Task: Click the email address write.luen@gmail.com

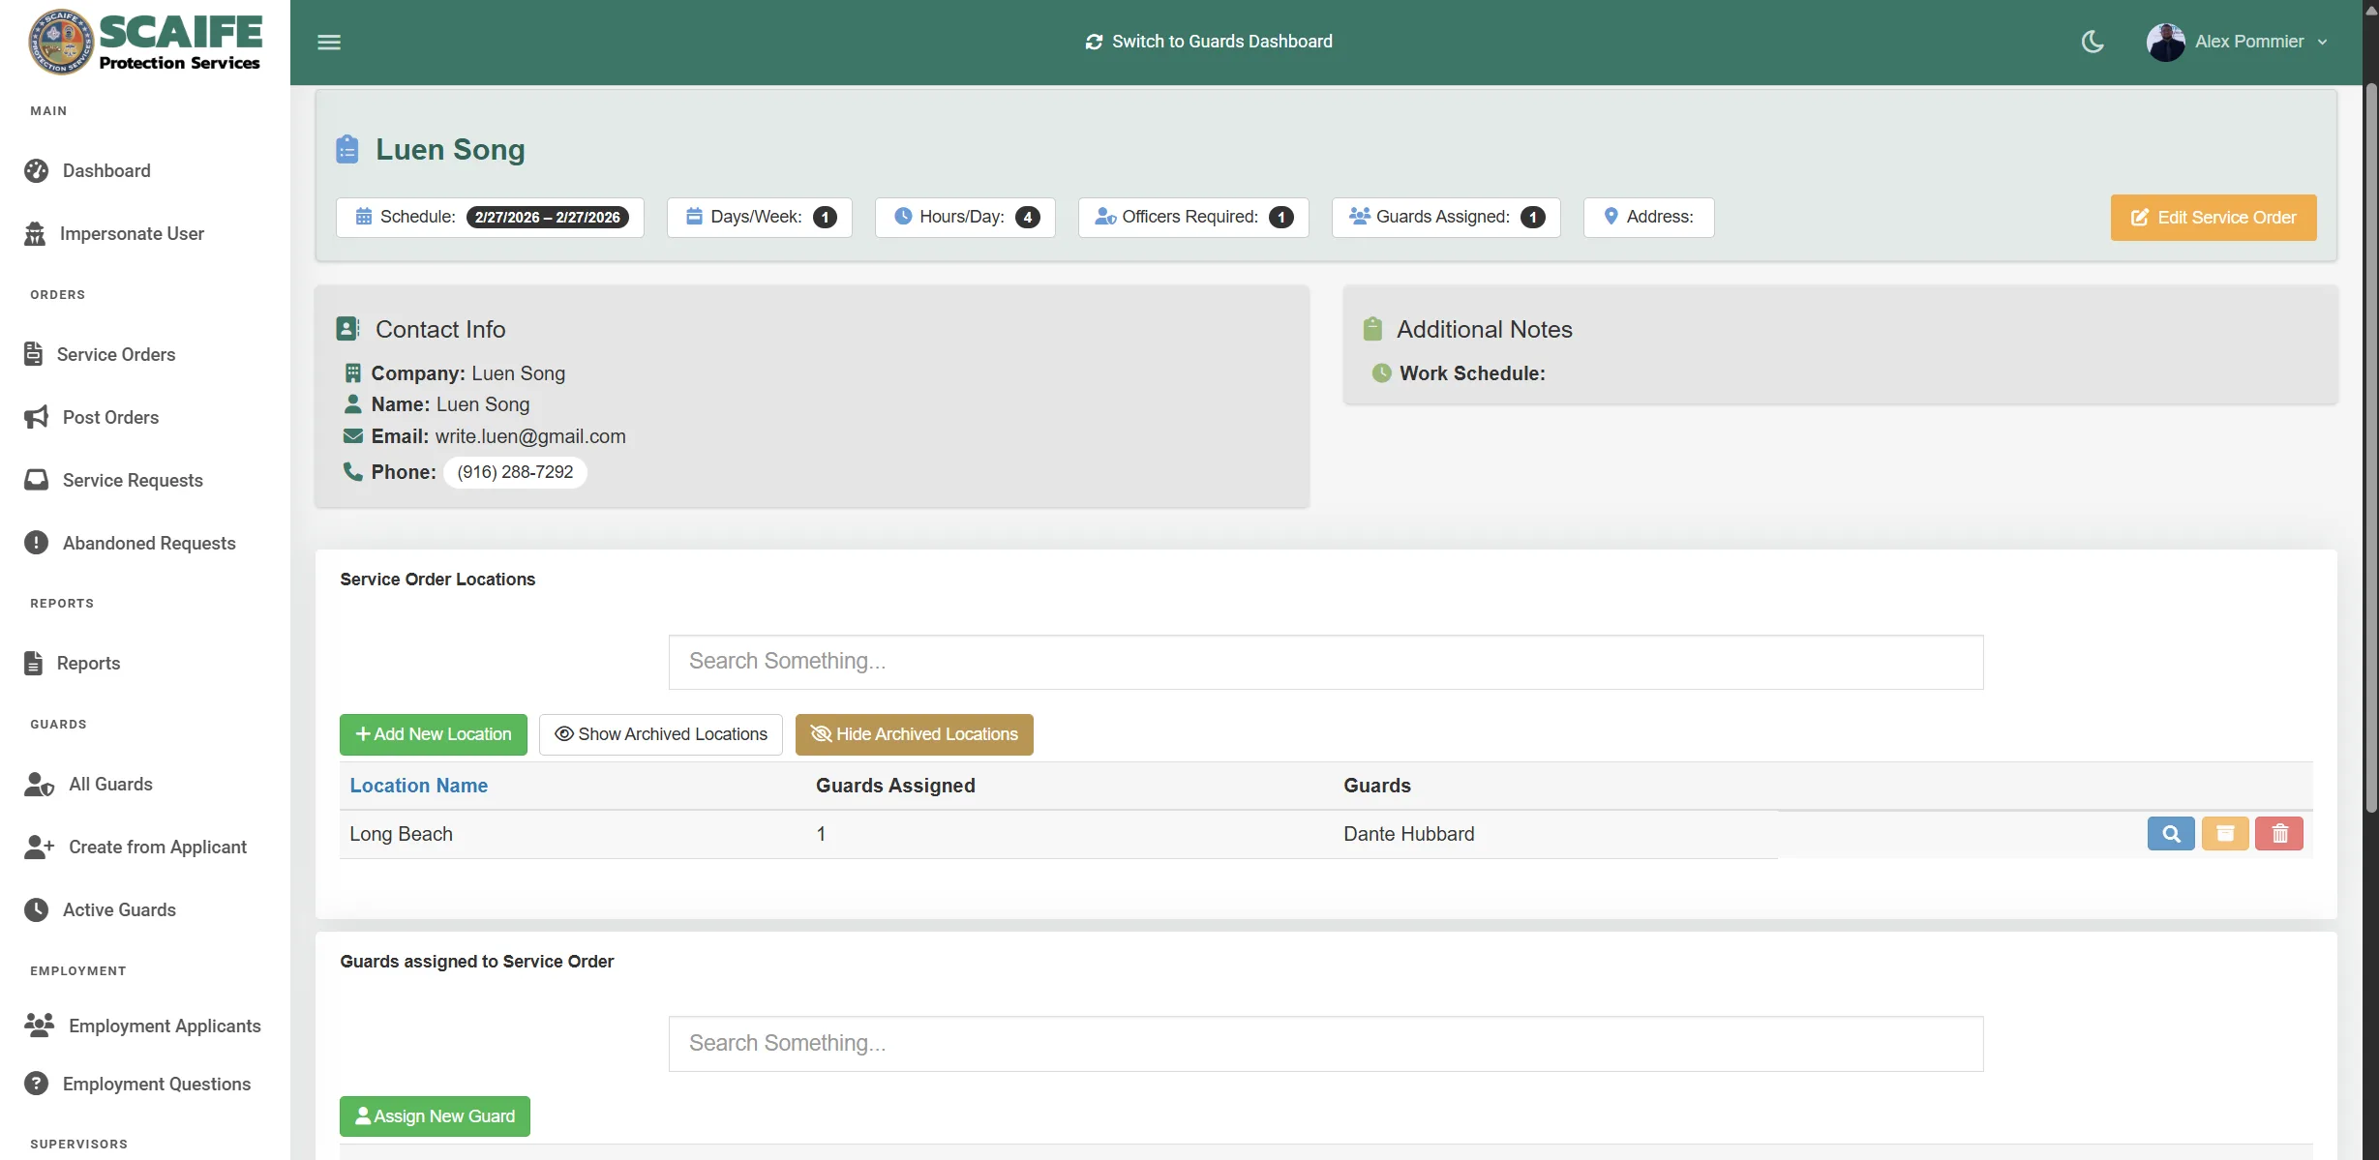Action: coord(530,437)
